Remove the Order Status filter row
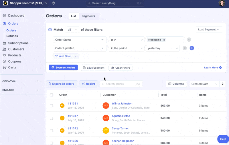This screenshot has height=145, width=229. click(189, 40)
